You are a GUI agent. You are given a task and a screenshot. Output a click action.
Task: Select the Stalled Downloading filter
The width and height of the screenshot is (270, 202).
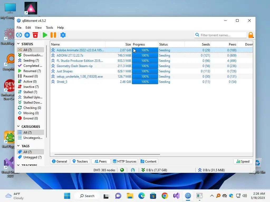pyautogui.click(x=31, y=103)
